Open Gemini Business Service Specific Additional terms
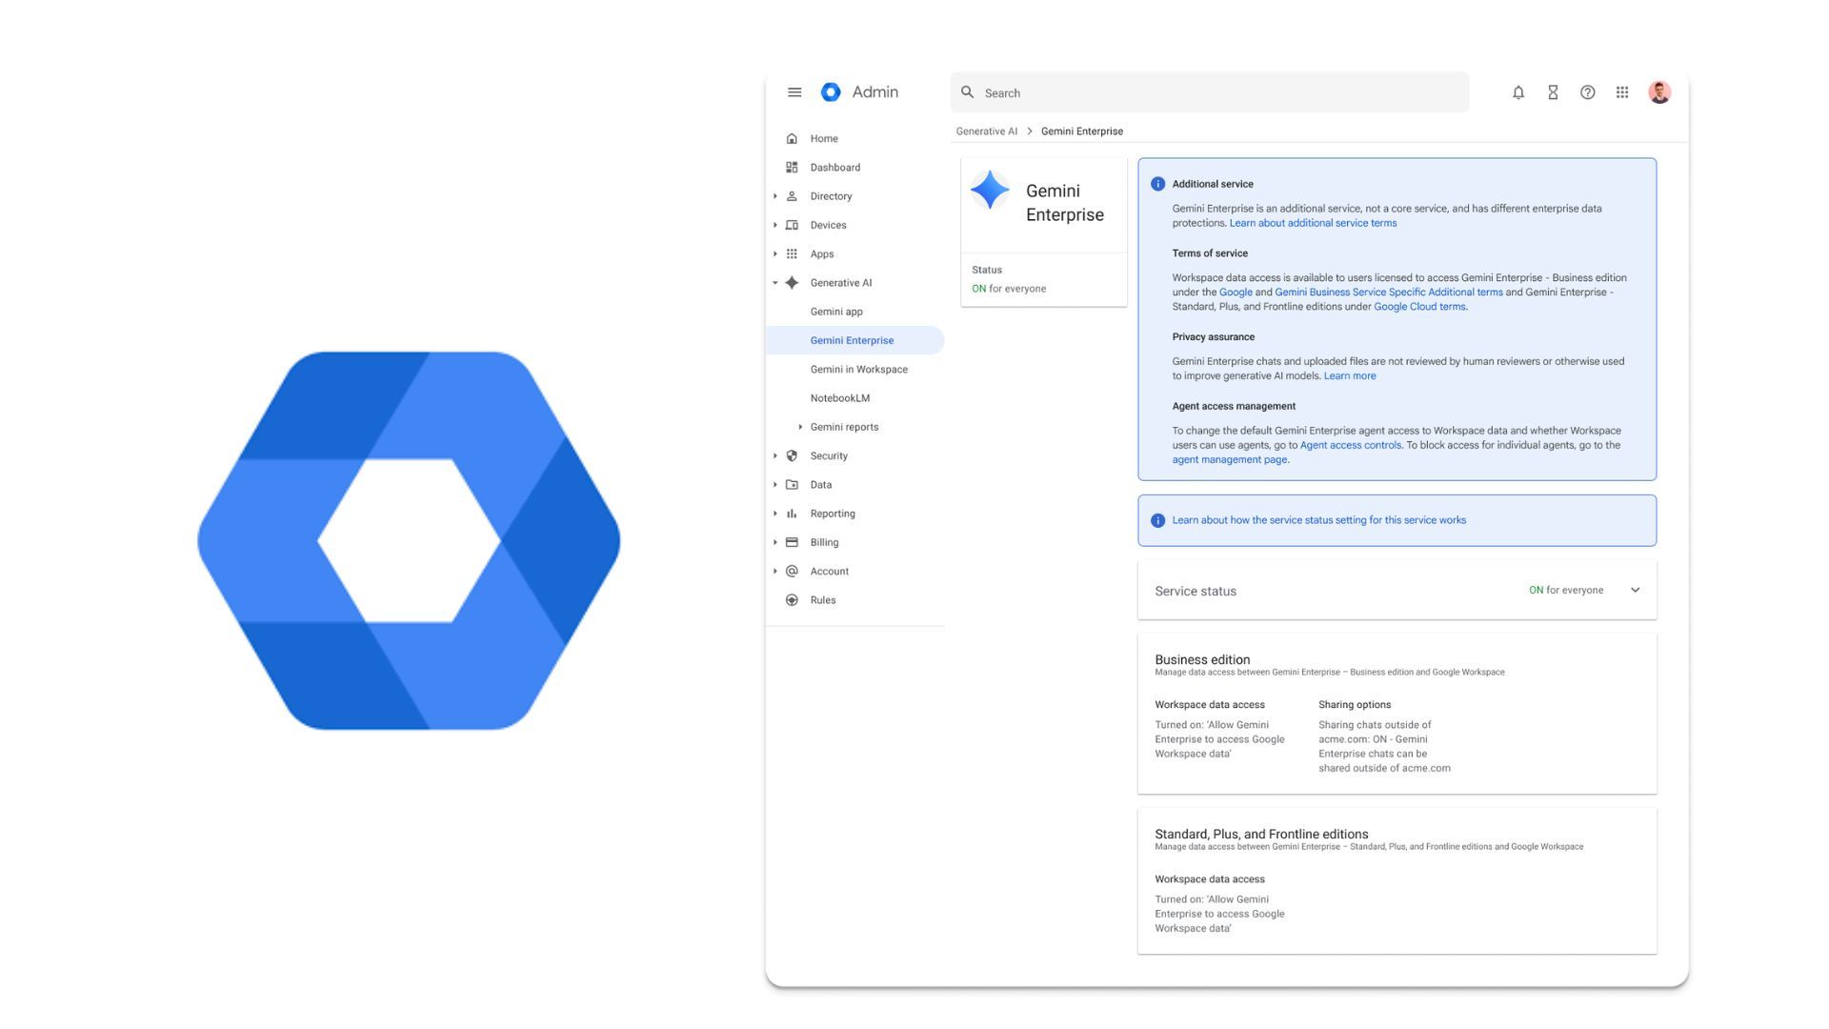 click(x=1388, y=293)
